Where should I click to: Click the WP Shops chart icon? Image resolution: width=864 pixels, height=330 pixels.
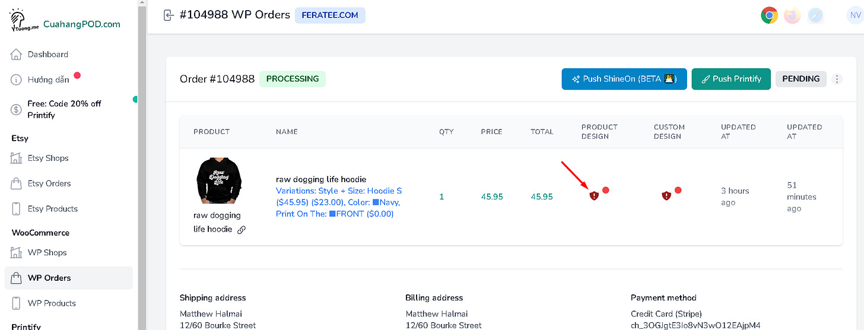pos(17,253)
